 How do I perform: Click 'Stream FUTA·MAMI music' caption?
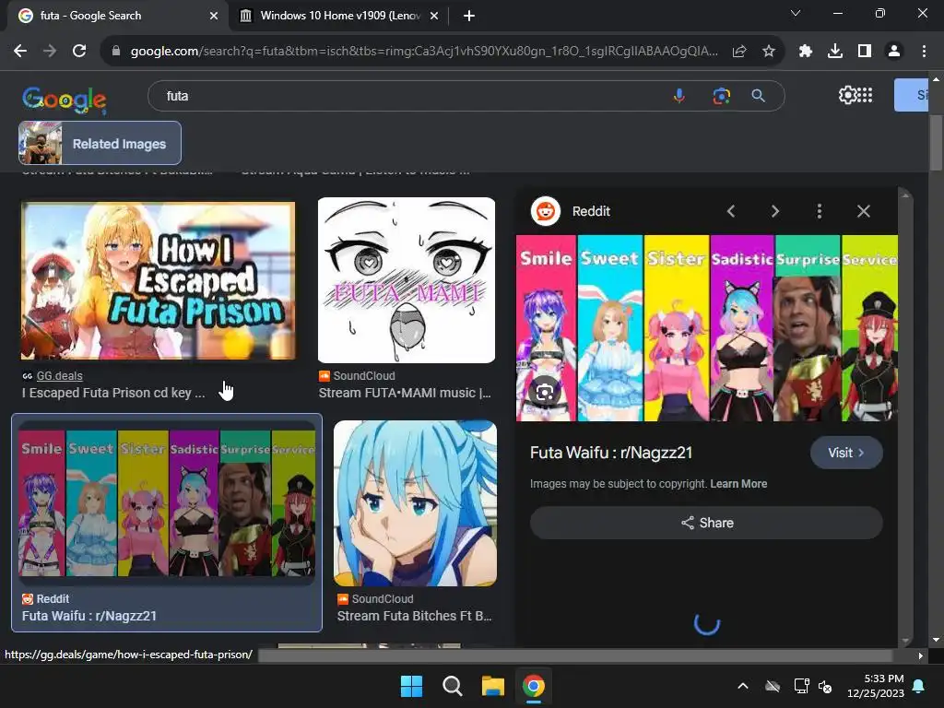405,393
